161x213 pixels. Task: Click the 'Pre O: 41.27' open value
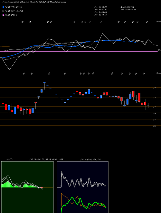coord(101,7)
